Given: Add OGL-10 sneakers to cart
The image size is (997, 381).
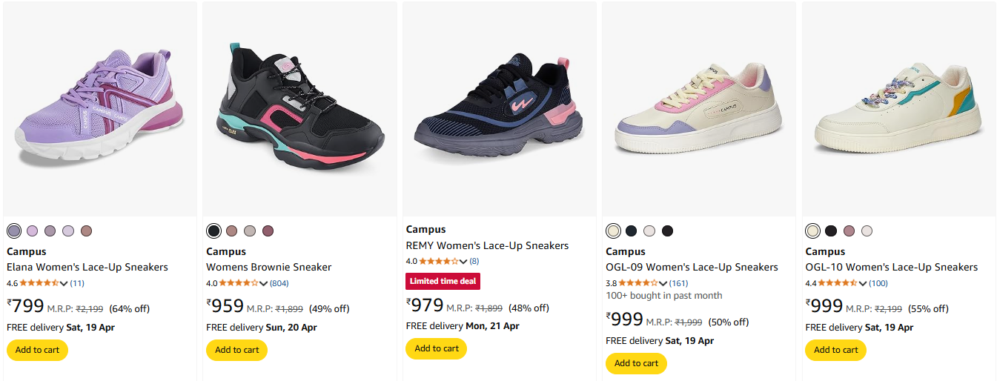Looking at the screenshot, I should (x=835, y=350).
